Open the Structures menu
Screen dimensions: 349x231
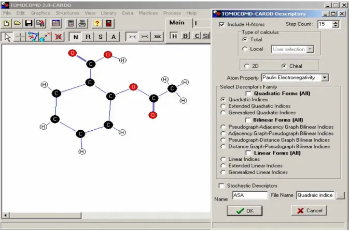(67, 13)
